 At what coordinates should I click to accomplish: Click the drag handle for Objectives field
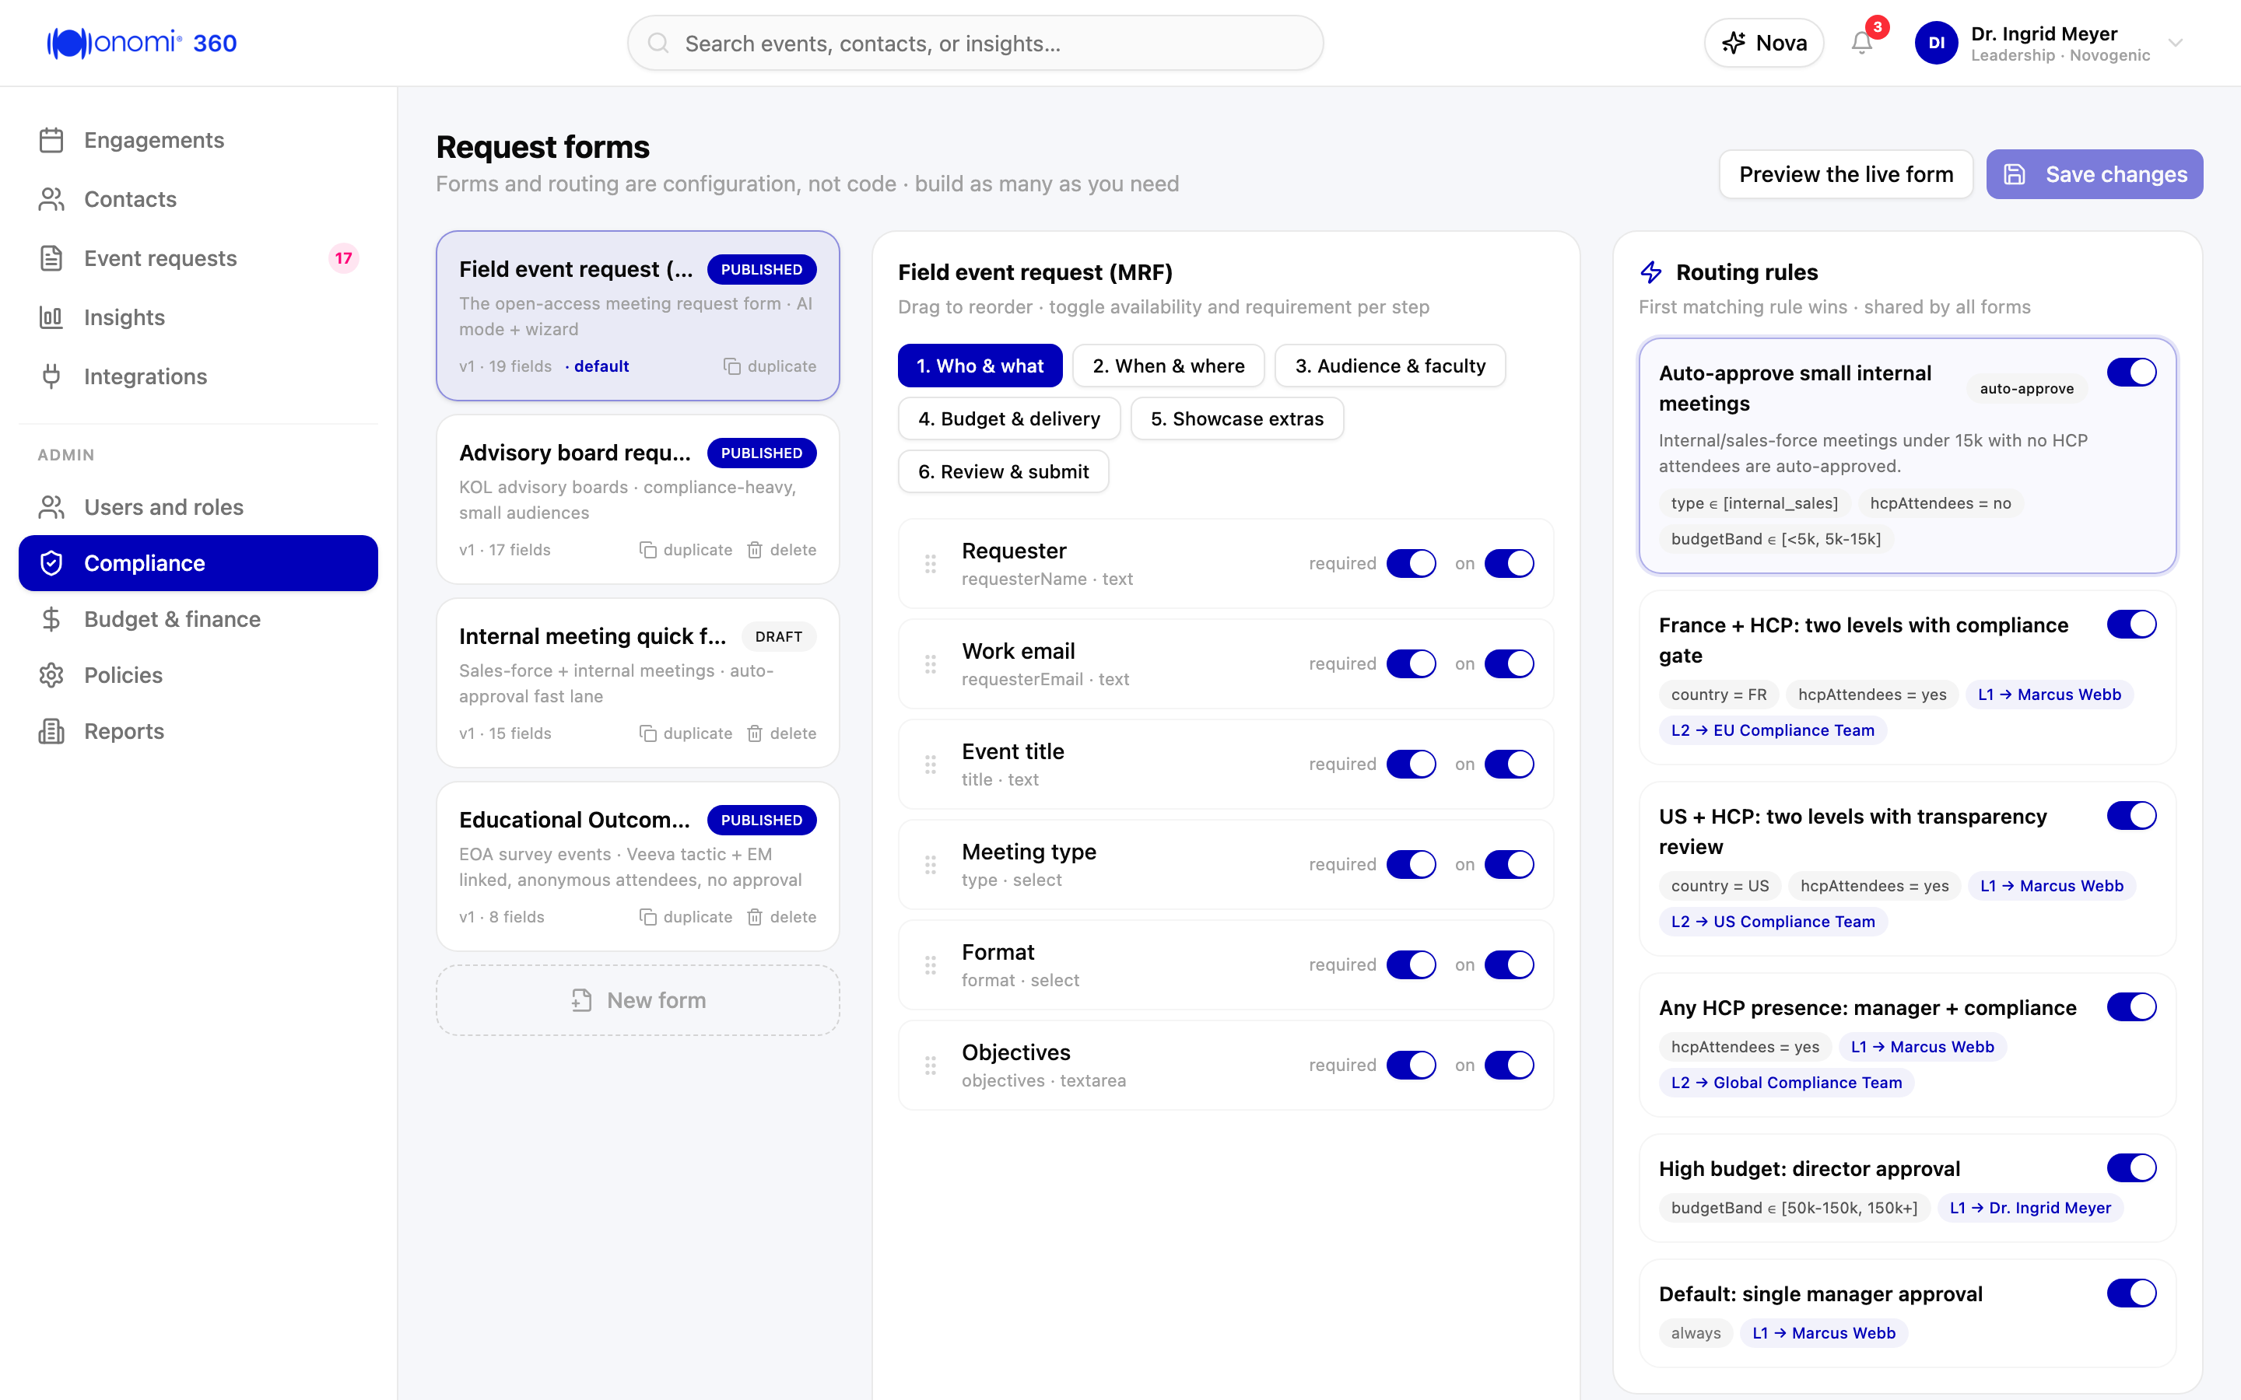point(931,1066)
